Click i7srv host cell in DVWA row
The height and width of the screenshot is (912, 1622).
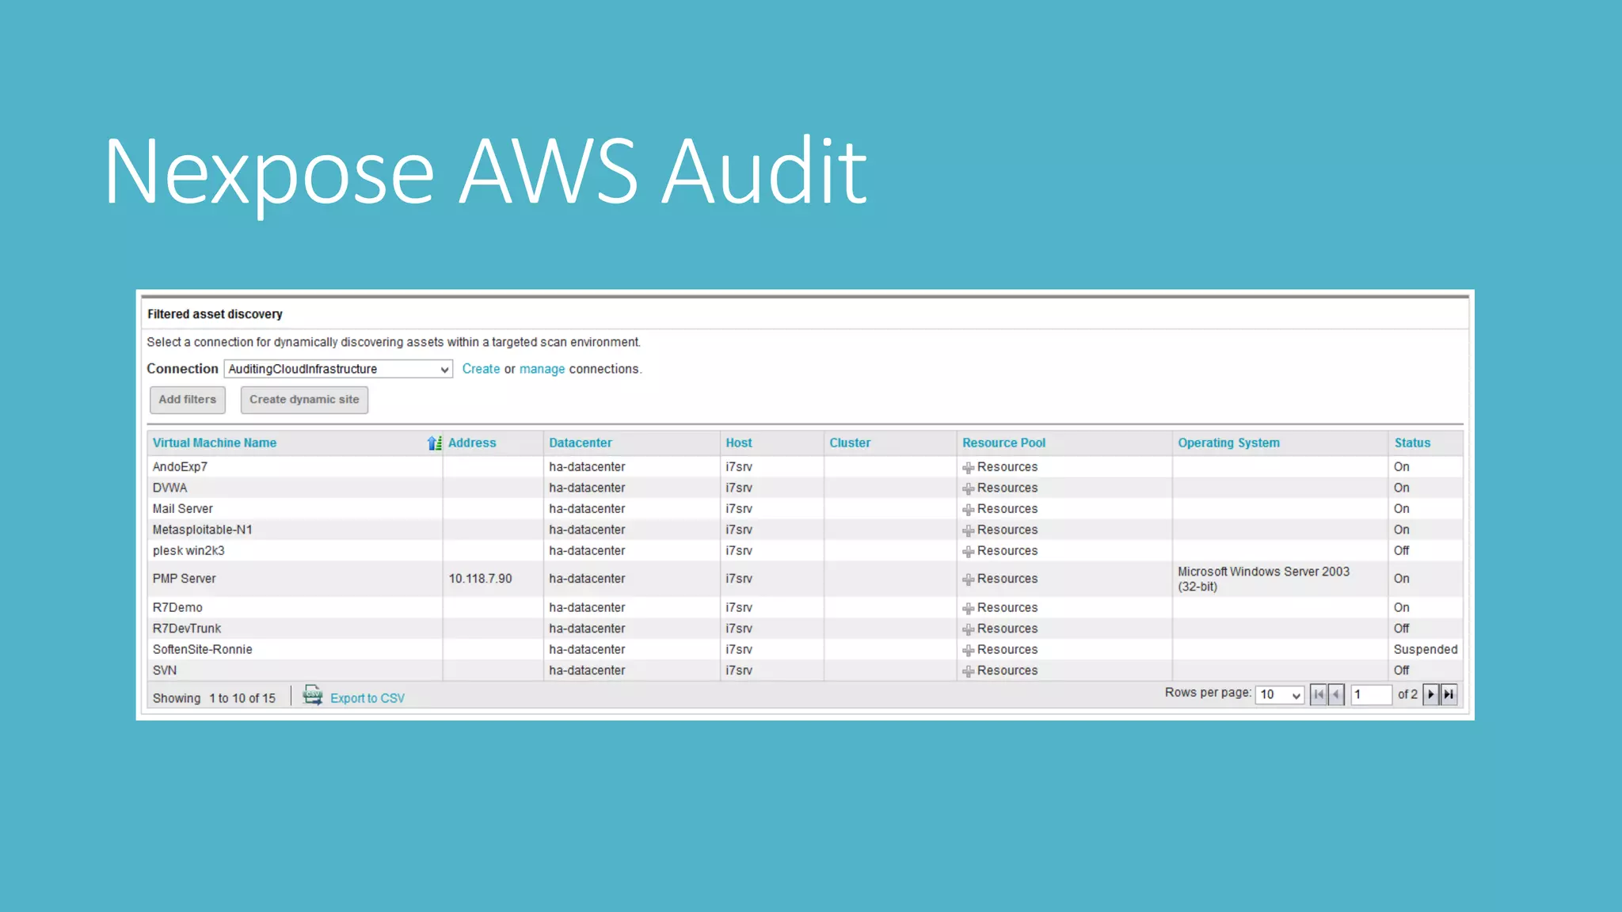point(739,488)
